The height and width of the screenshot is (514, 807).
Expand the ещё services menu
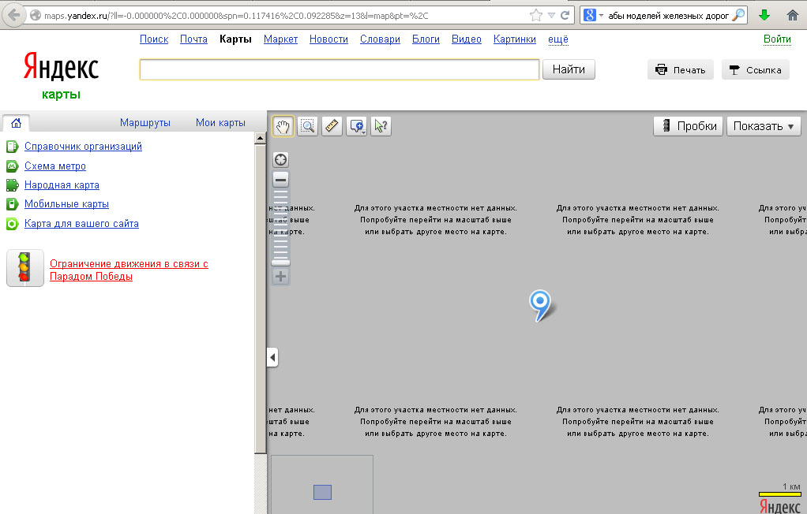pyautogui.click(x=558, y=39)
